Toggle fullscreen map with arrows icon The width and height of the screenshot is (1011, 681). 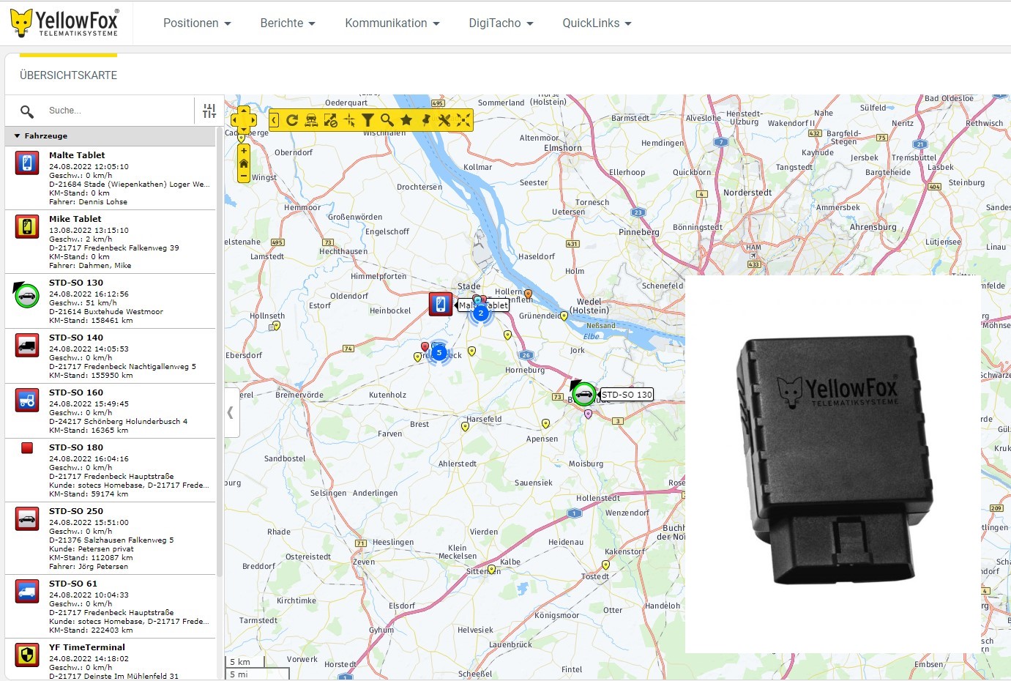pyautogui.click(x=463, y=120)
